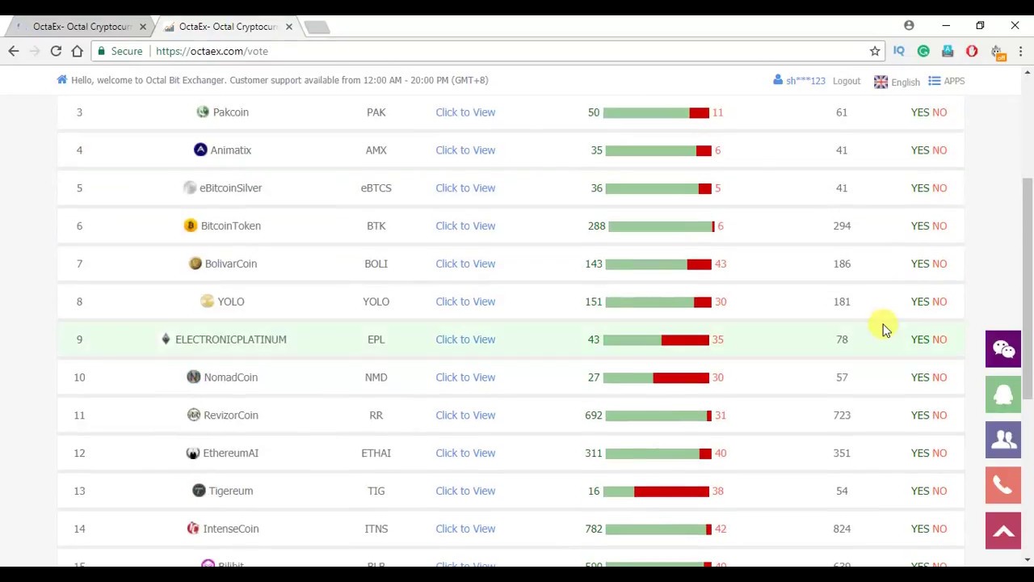Click to View BitcoinToken details

(x=465, y=226)
